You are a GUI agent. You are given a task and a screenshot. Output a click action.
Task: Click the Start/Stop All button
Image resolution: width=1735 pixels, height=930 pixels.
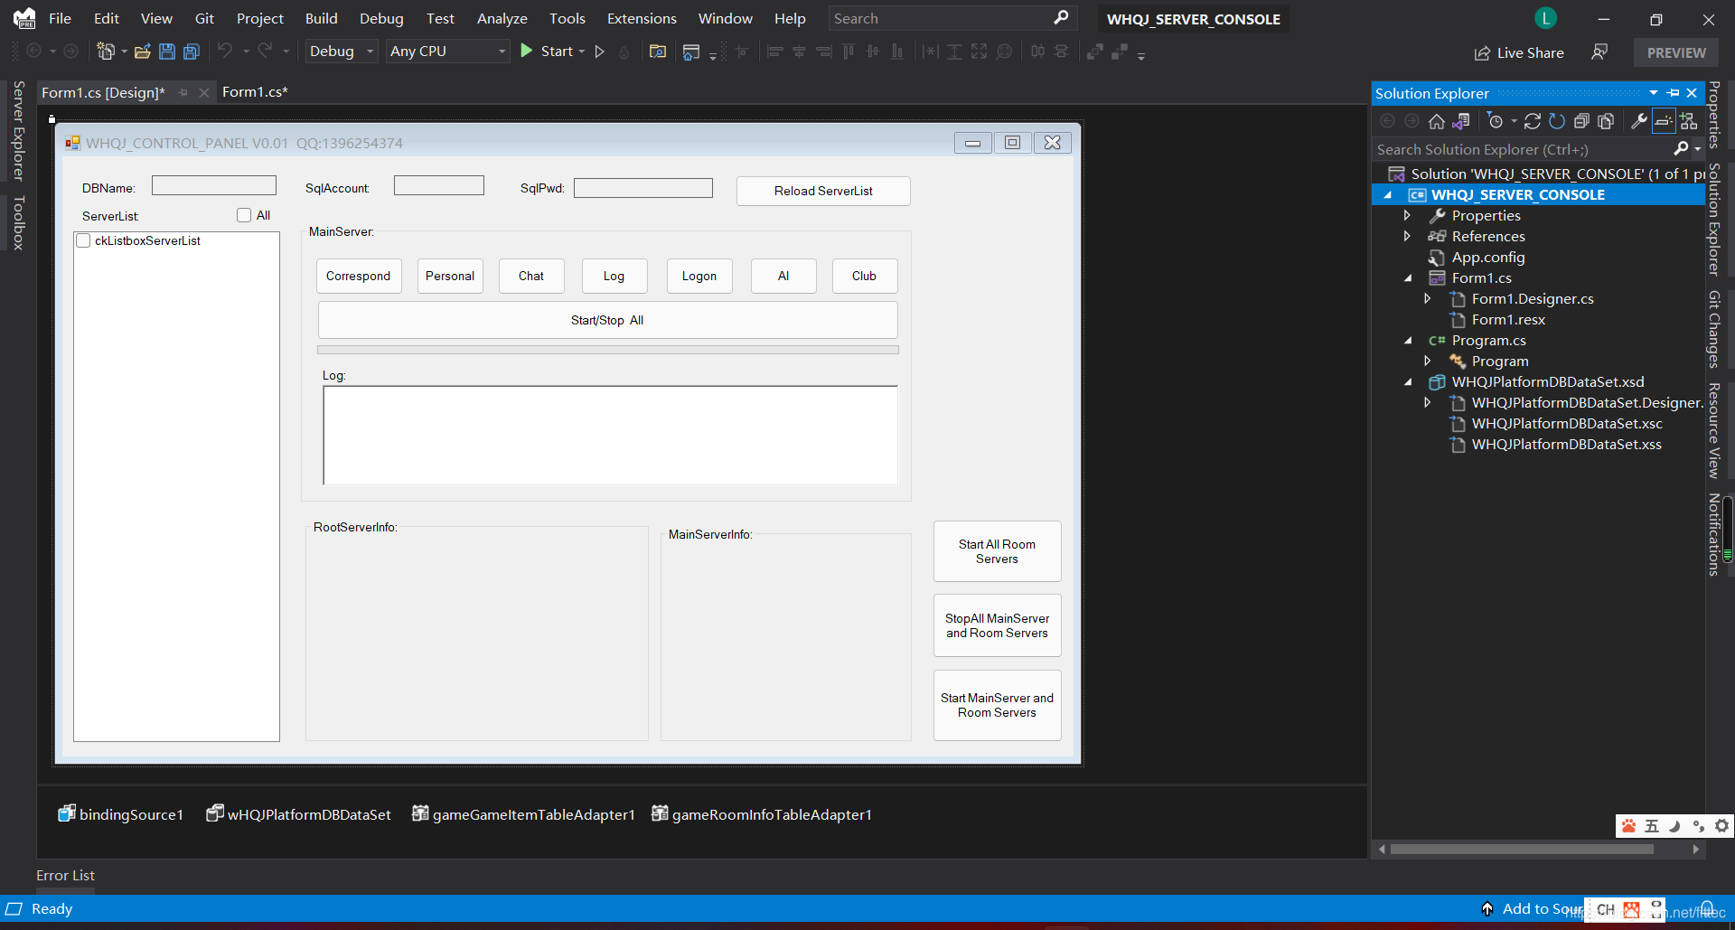[607, 320]
